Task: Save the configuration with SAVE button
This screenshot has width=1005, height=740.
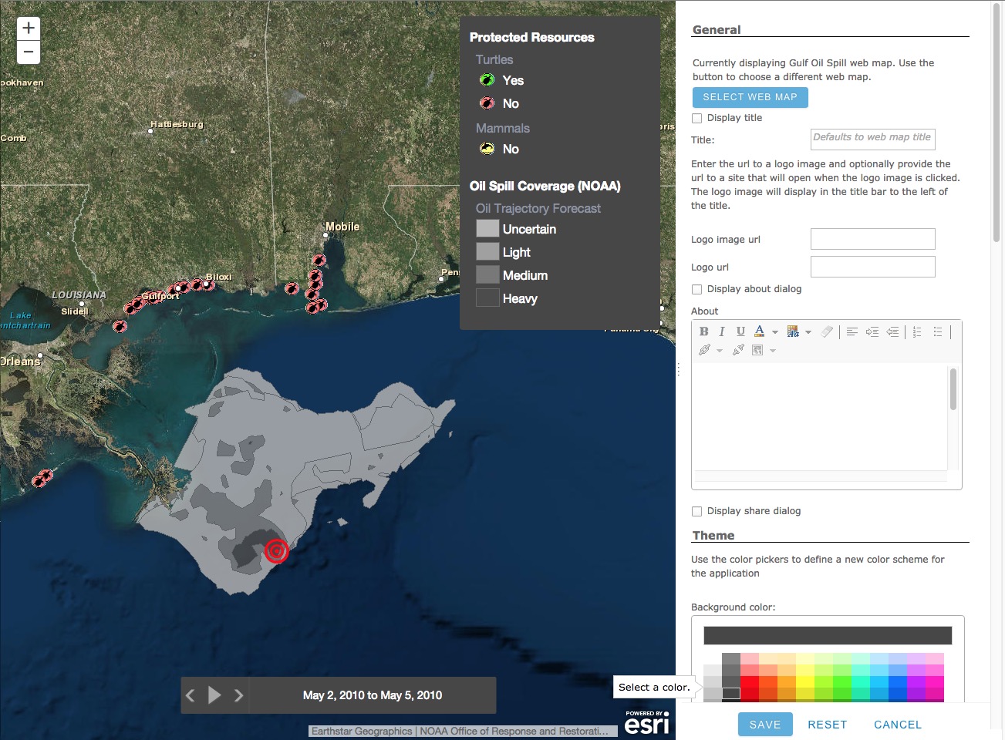Action: tap(764, 725)
